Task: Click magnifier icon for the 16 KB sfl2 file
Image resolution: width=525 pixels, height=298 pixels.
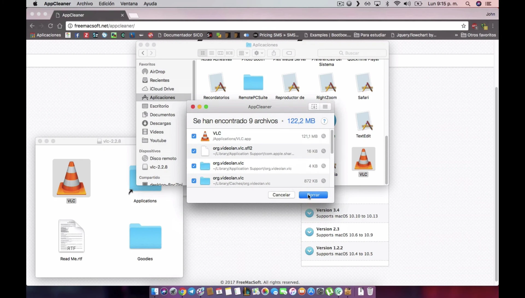Action: pos(323,151)
